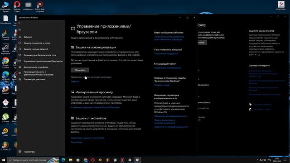Open the FL Studio 20 desktop shortcut
290x163 pixels.
click(x=5, y=146)
